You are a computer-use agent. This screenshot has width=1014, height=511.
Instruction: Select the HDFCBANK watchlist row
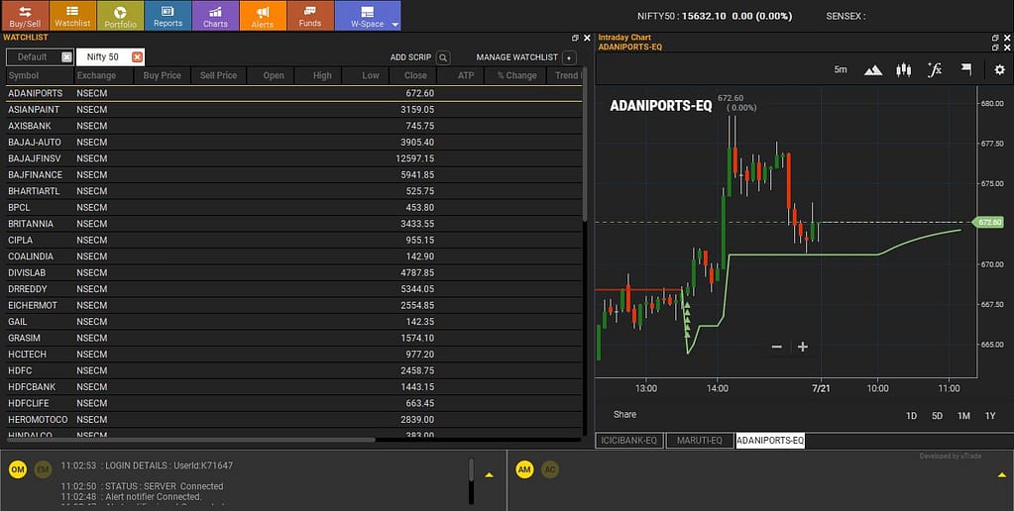click(x=294, y=387)
